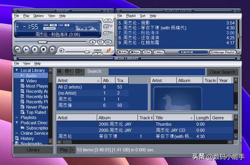Select playlist track 8 还在流浪
The width and height of the screenshot is (250, 165).
pyautogui.click(x=176, y=38)
